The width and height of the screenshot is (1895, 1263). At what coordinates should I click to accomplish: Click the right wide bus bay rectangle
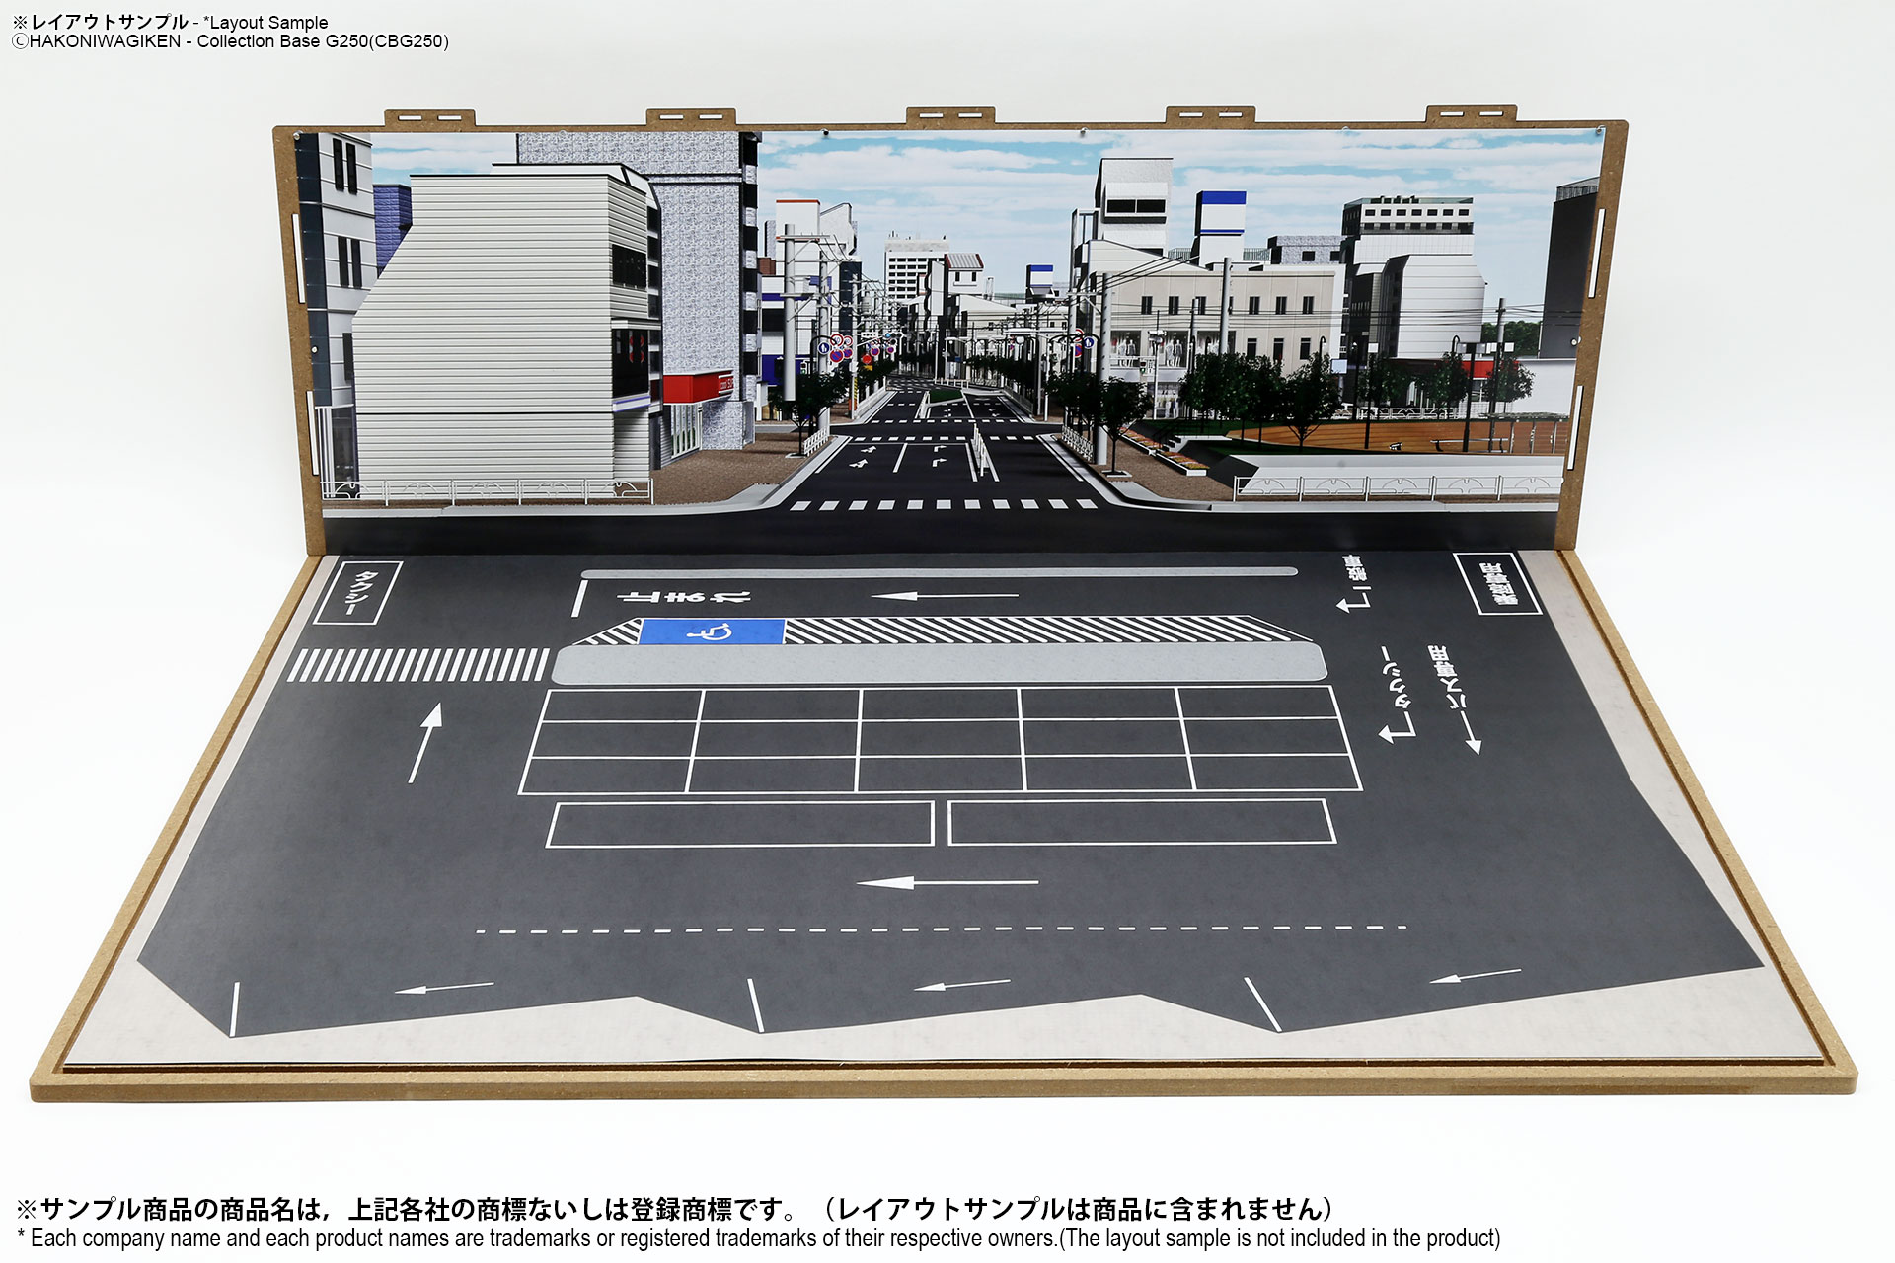[1141, 822]
